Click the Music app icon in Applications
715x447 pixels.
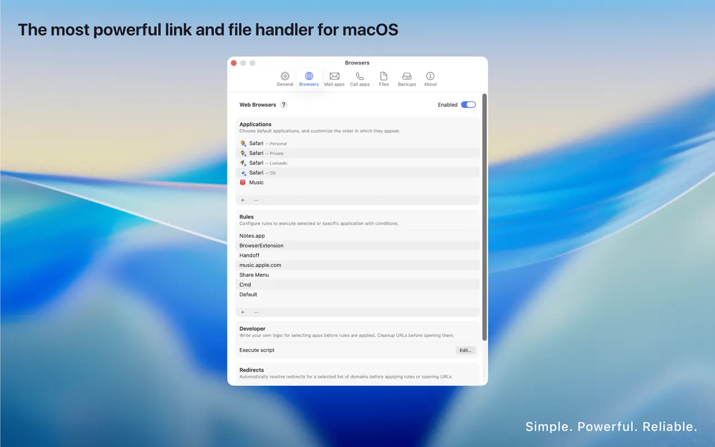click(x=243, y=182)
